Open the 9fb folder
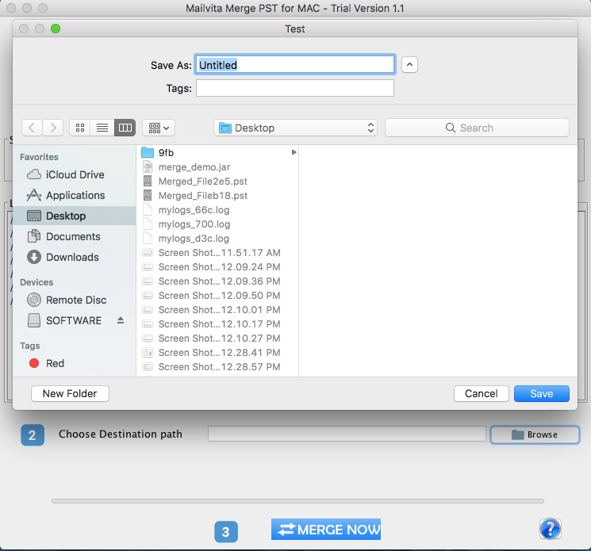591x551 pixels. pos(219,152)
